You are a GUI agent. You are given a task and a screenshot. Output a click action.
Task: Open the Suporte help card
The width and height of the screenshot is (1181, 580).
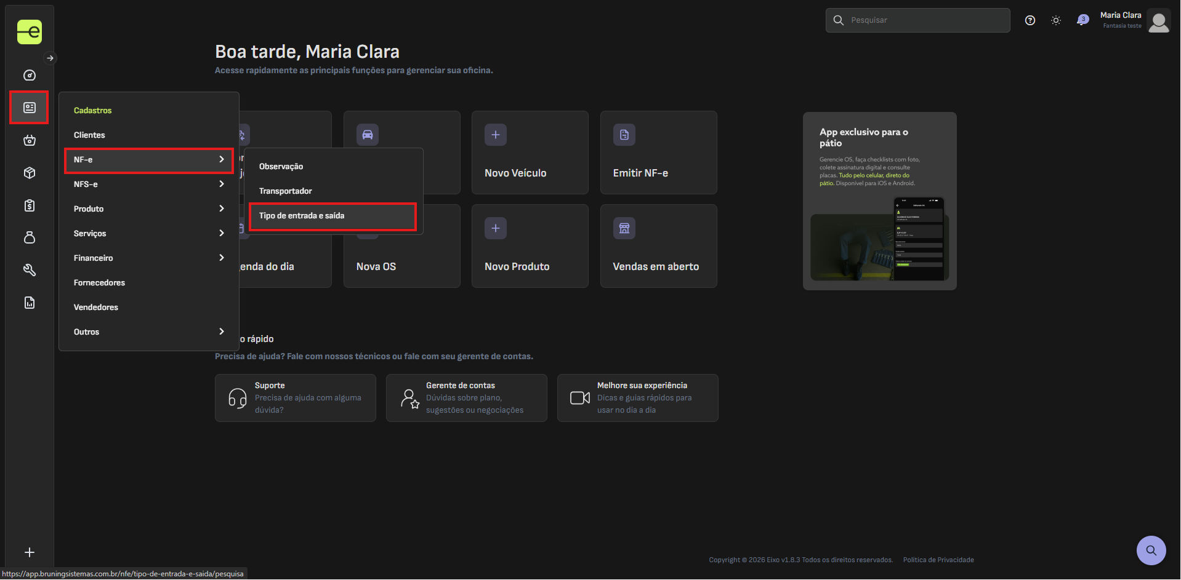pyautogui.click(x=296, y=398)
